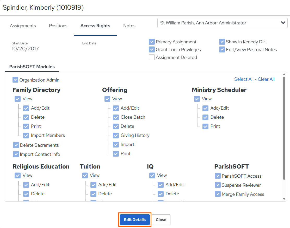290x228 pixels.
Task: Switch to the Positions tab
Action: (58, 26)
